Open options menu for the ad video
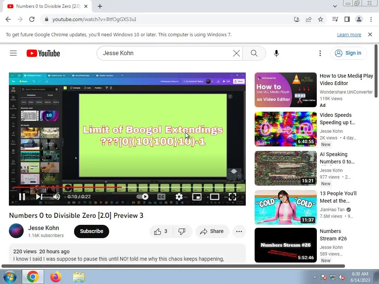The image size is (379, 284). click(x=361, y=77)
